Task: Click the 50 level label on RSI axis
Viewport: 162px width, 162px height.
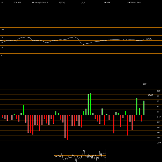Action: [x=2, y=42]
